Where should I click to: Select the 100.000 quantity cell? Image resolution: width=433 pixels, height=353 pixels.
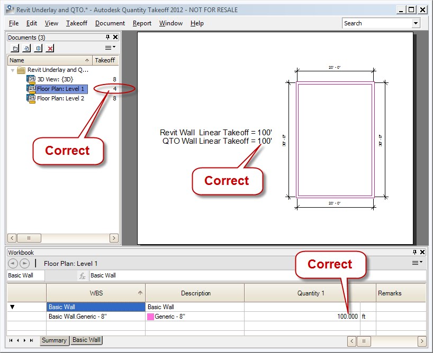point(302,317)
